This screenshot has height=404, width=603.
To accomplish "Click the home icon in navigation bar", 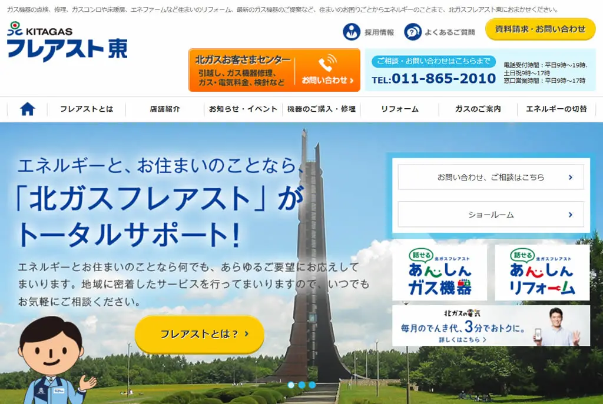I will pos(27,109).
